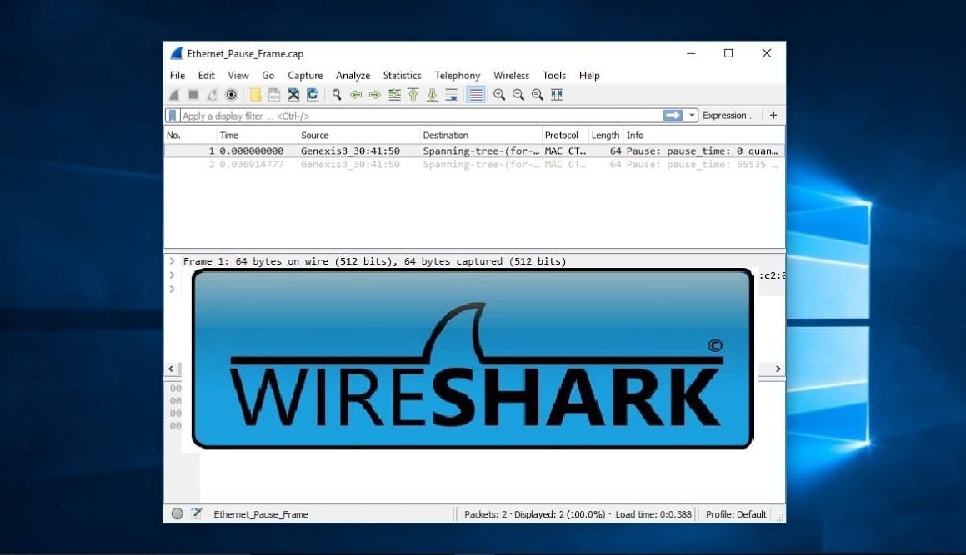Sort by the Destination column header

click(480, 135)
